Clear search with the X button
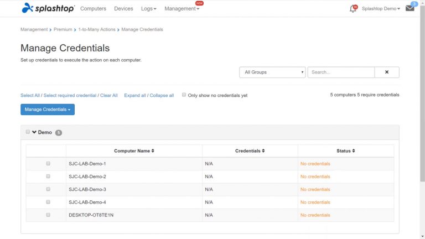 point(387,72)
